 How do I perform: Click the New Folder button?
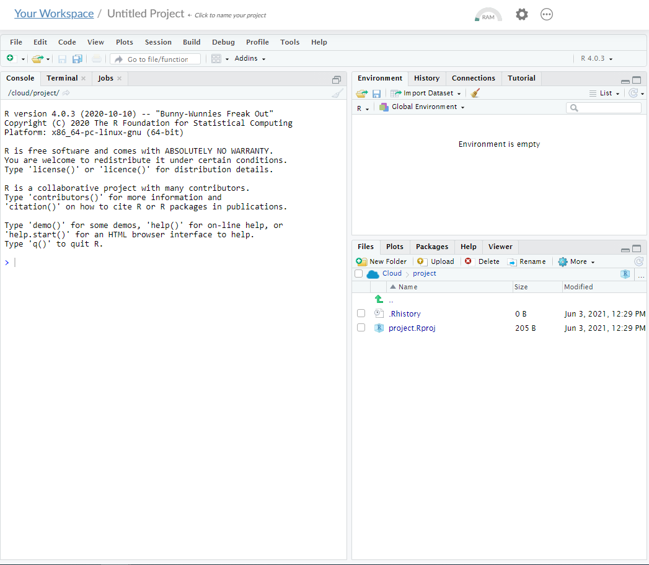382,261
